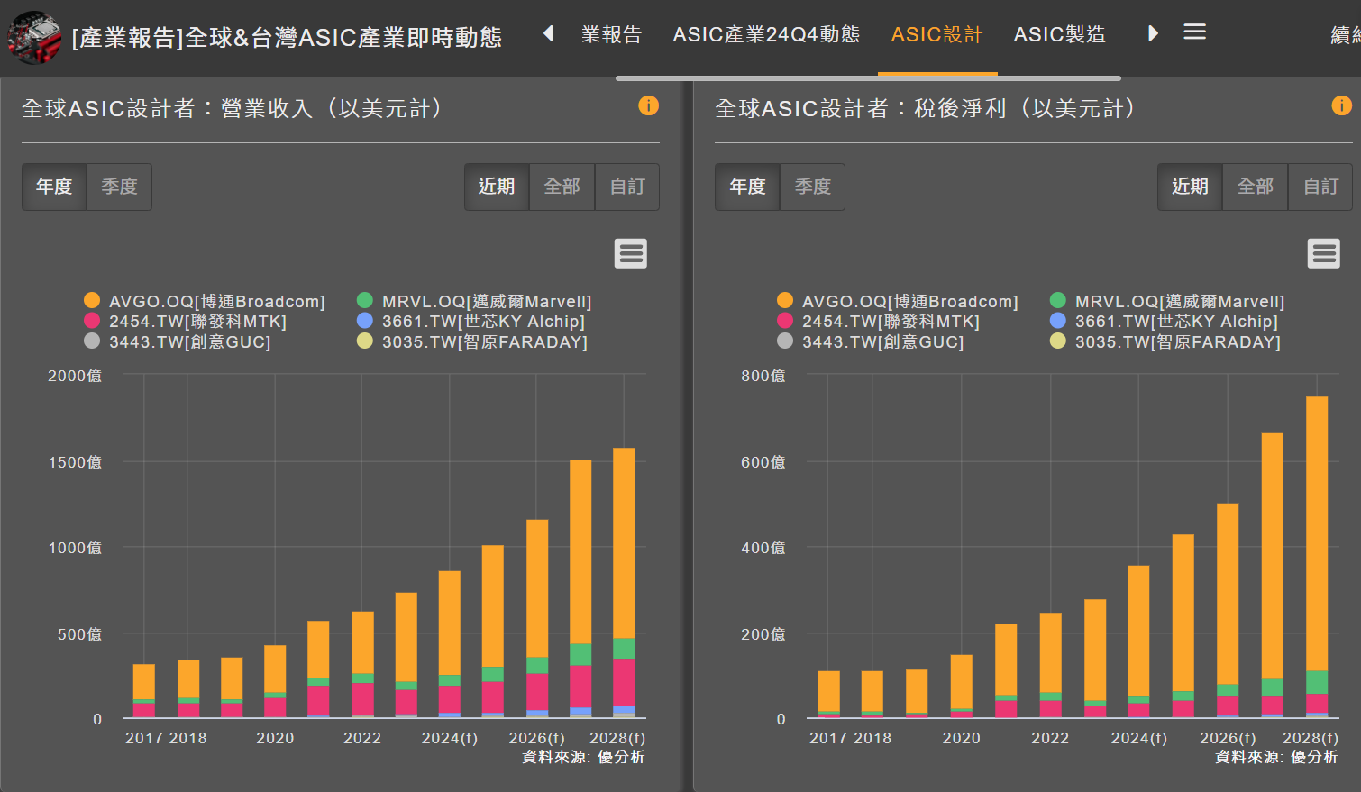Click info icon on the net profit panel
The height and width of the screenshot is (792, 1361).
1341,105
